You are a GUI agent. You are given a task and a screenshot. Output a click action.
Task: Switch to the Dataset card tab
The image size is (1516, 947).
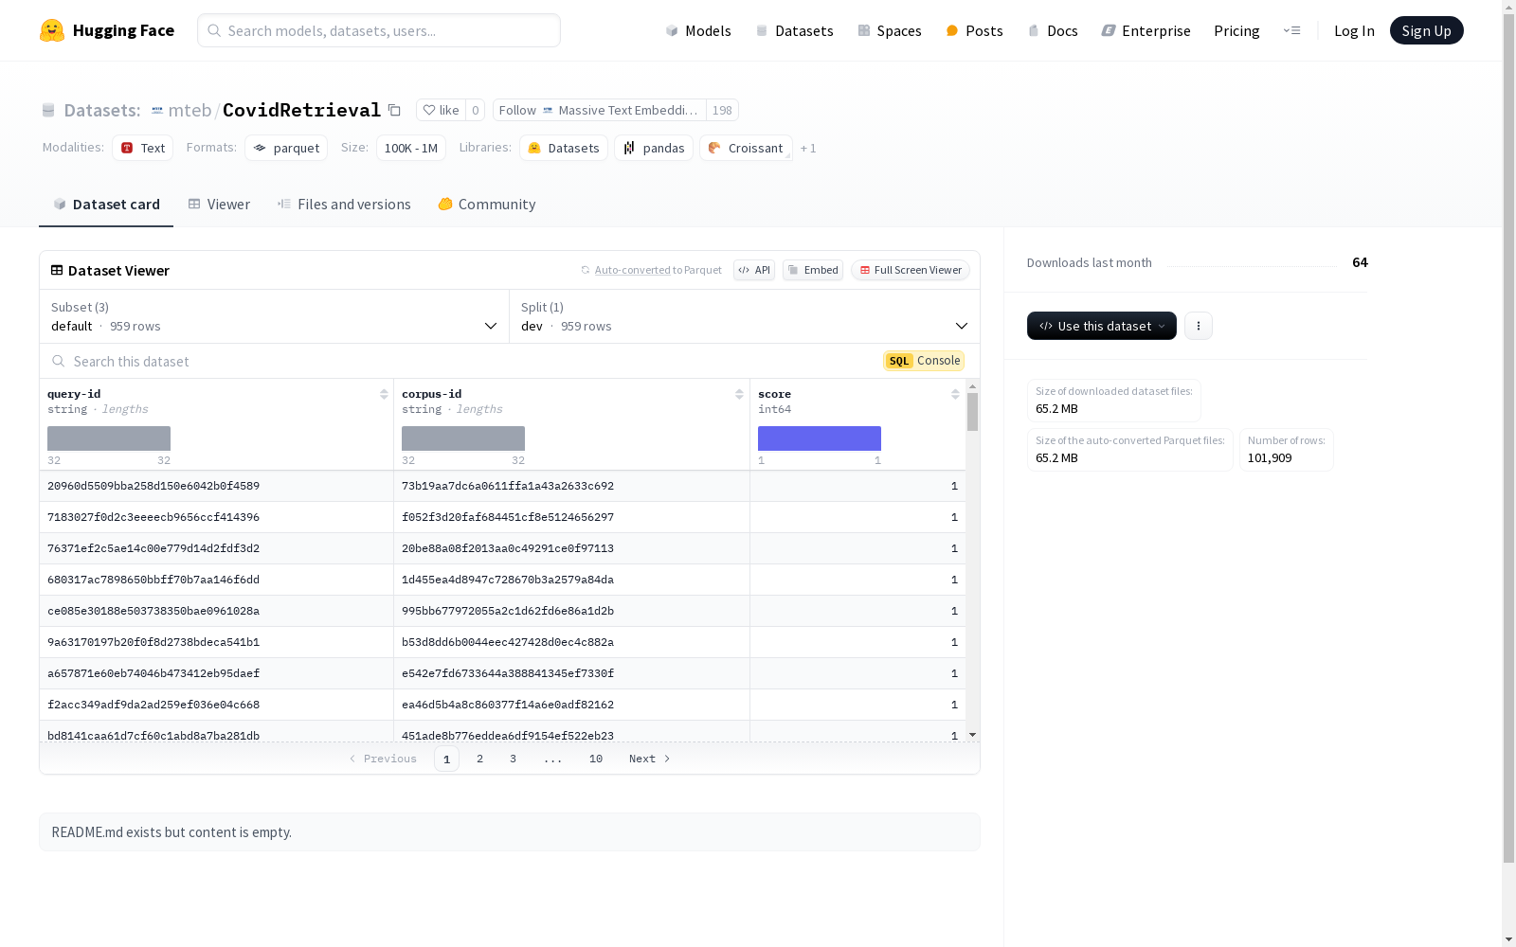coord(106,205)
